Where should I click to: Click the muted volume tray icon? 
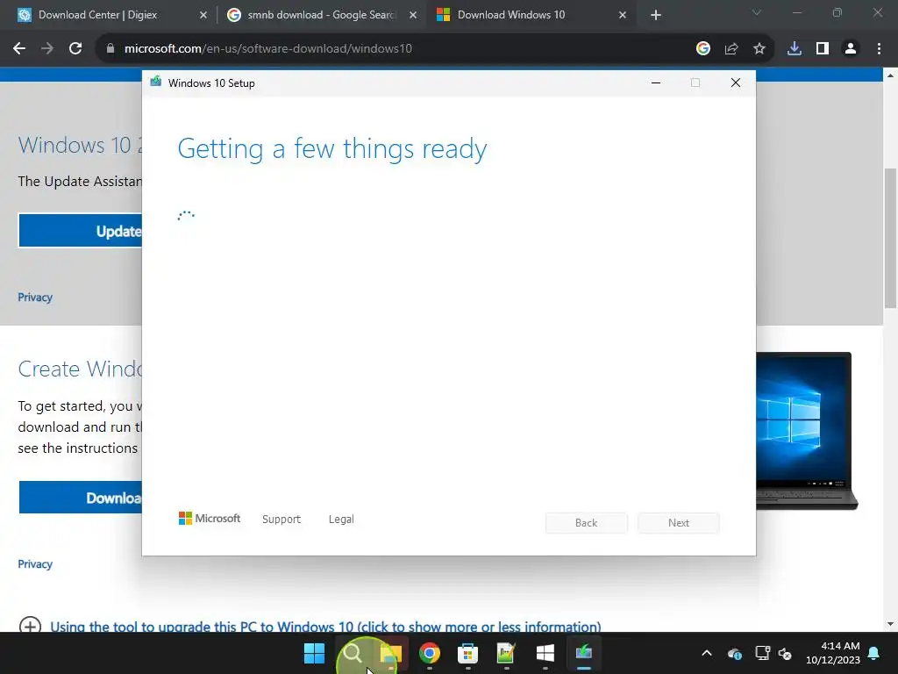tap(785, 653)
